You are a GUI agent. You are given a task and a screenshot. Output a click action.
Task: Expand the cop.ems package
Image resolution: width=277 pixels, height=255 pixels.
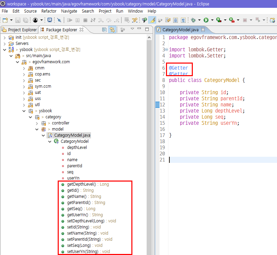24,74
